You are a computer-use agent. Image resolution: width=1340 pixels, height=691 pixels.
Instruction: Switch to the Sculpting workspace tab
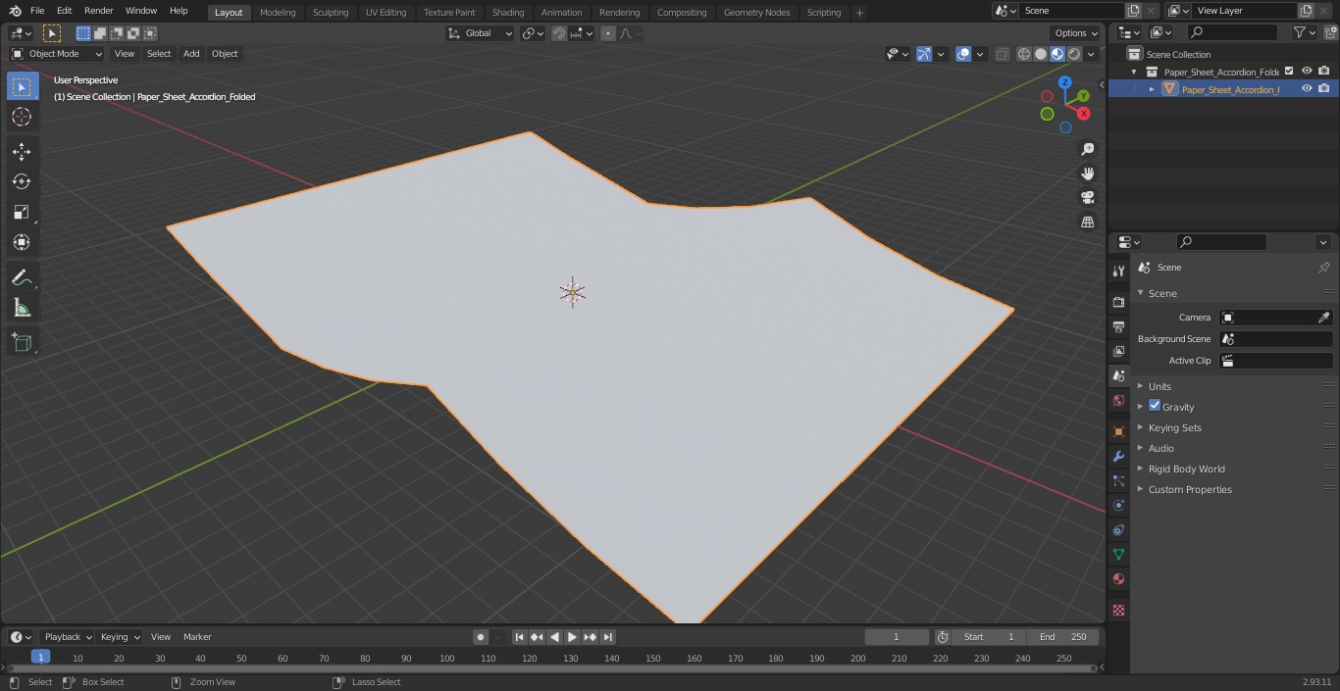pos(331,13)
